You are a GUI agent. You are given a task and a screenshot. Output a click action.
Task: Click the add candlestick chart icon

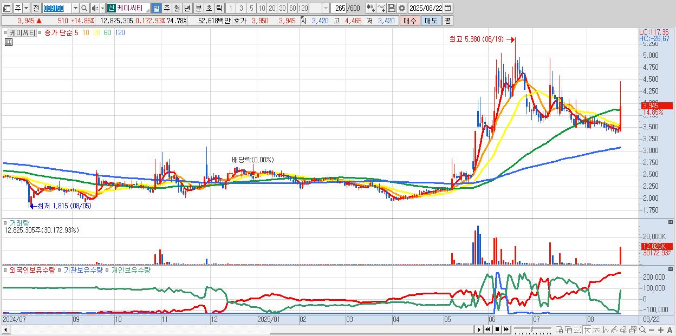coord(370,8)
